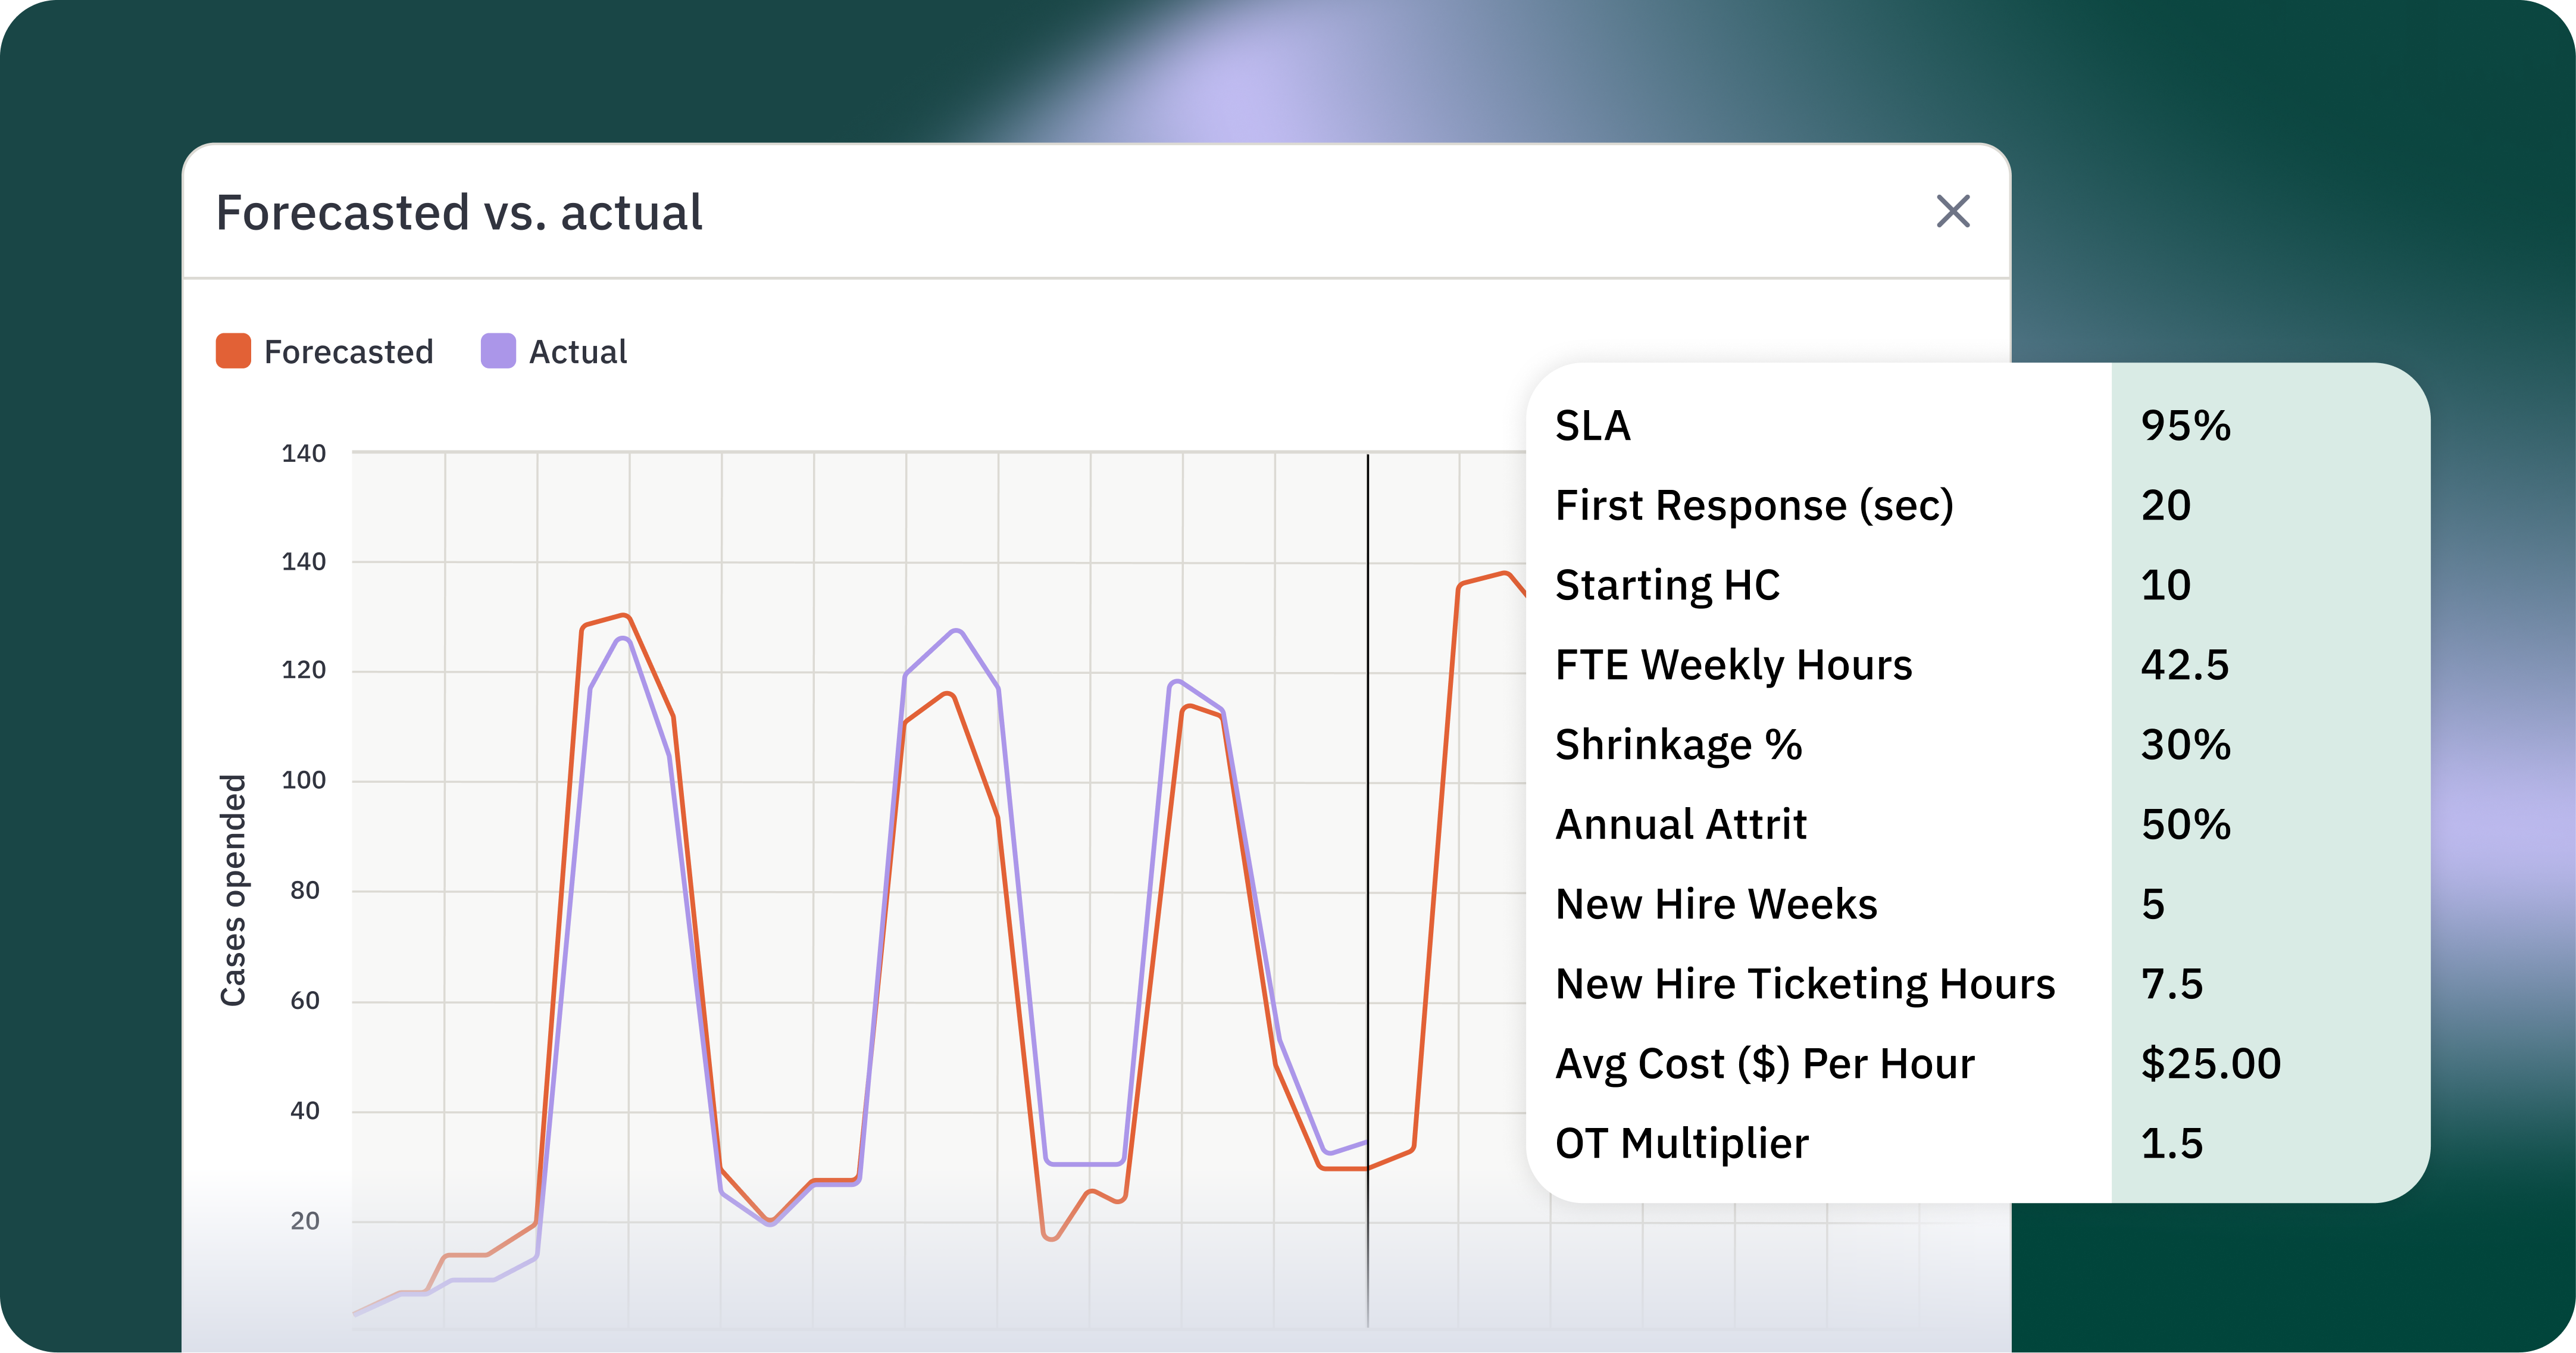
Task: Select the First Response value 20
Action: (2165, 505)
